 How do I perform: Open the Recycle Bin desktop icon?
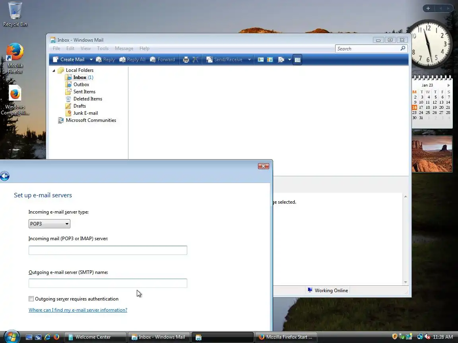(x=15, y=15)
